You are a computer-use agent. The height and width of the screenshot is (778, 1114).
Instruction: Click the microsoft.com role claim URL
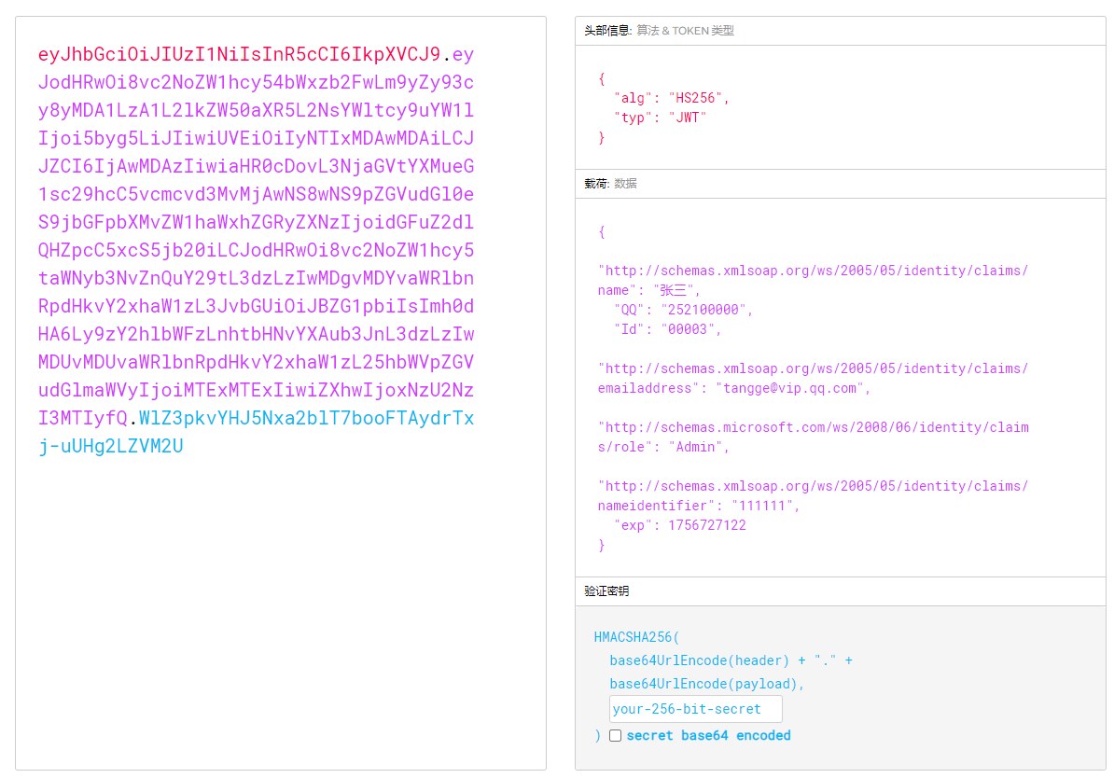(x=814, y=437)
